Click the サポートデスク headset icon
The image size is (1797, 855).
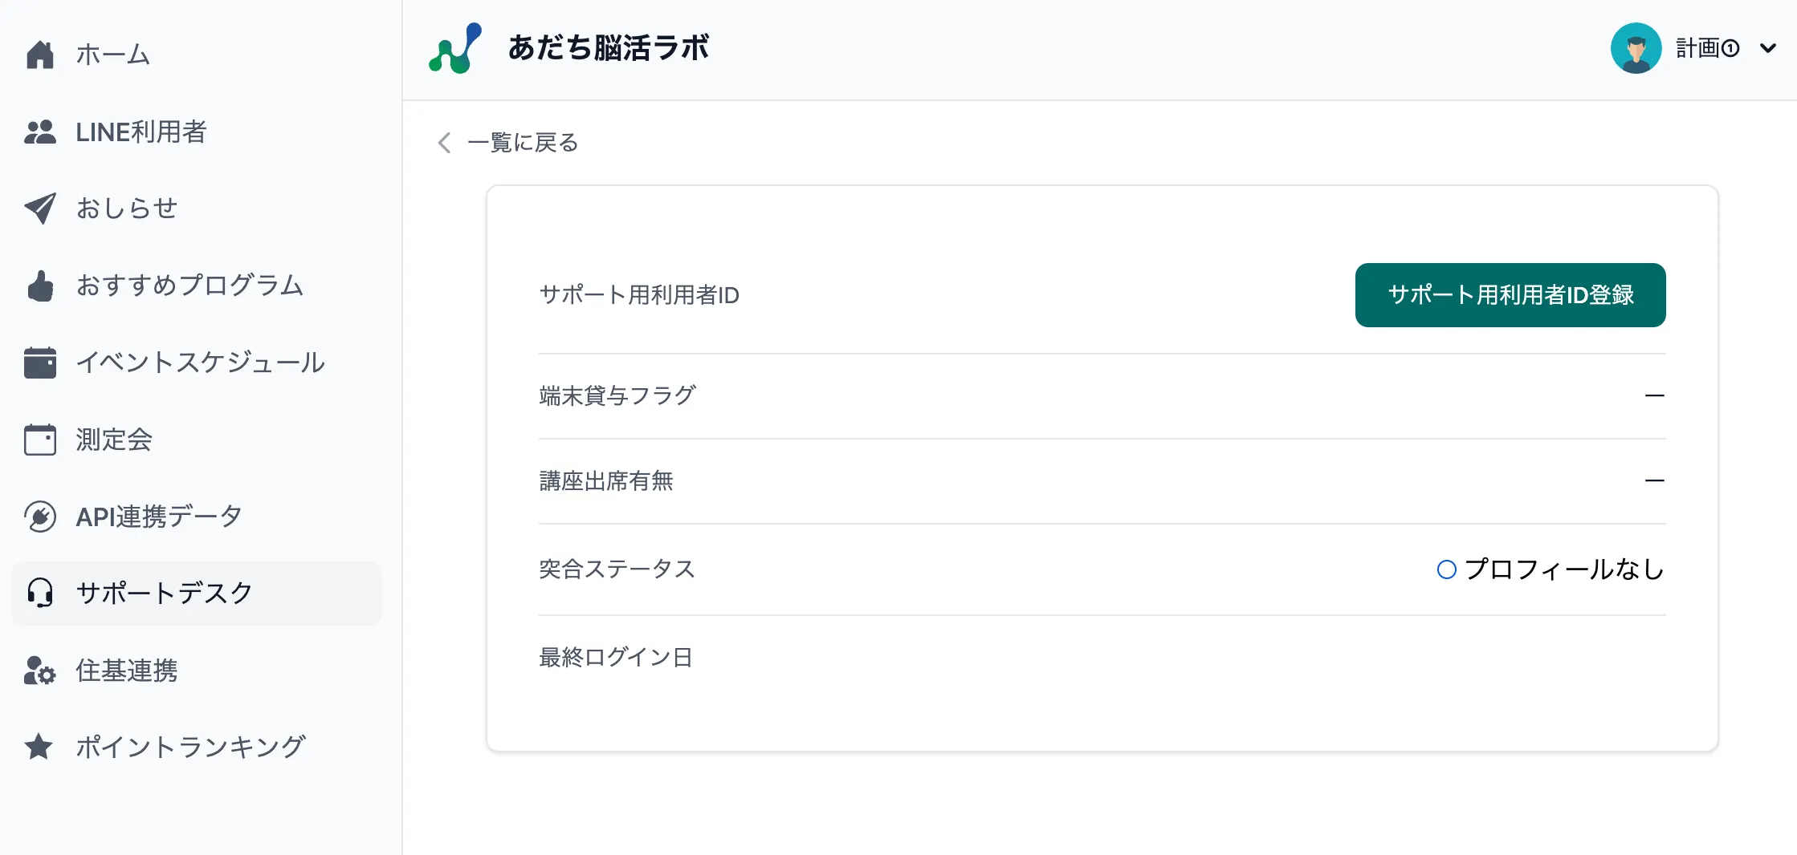tap(39, 593)
